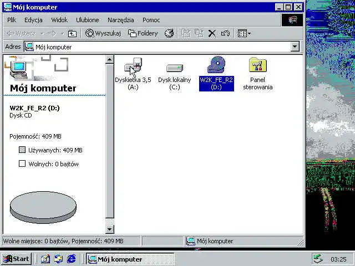This screenshot has width=355, height=266.
Task: Click the system tray hardware icon
Action: (318, 259)
